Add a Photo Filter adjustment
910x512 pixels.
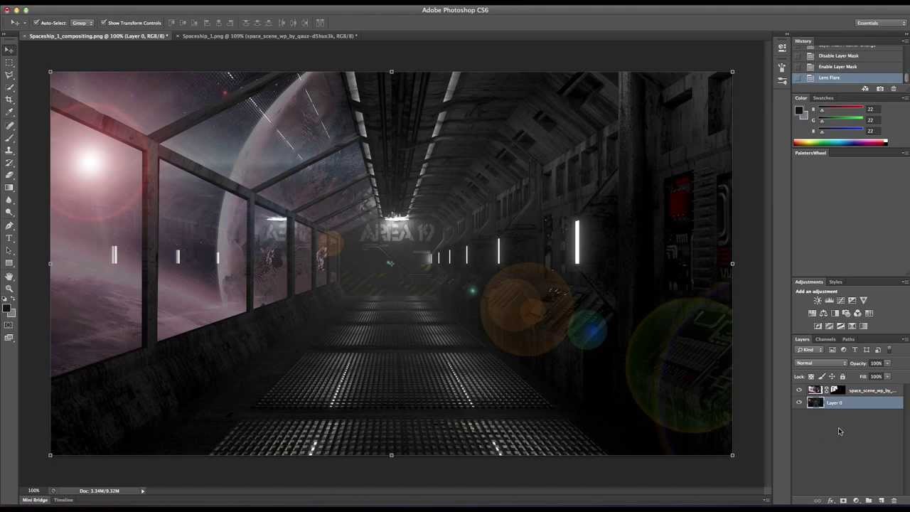846,313
